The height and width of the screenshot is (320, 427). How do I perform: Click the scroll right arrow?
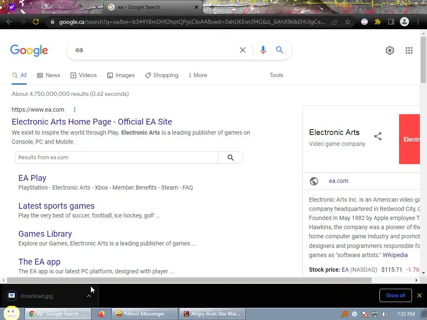[x=417, y=280]
